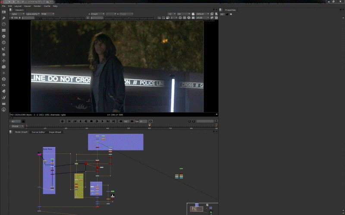
Task: Click the gamma Y toggle button
Action: pyautogui.click(x=88, y=18)
